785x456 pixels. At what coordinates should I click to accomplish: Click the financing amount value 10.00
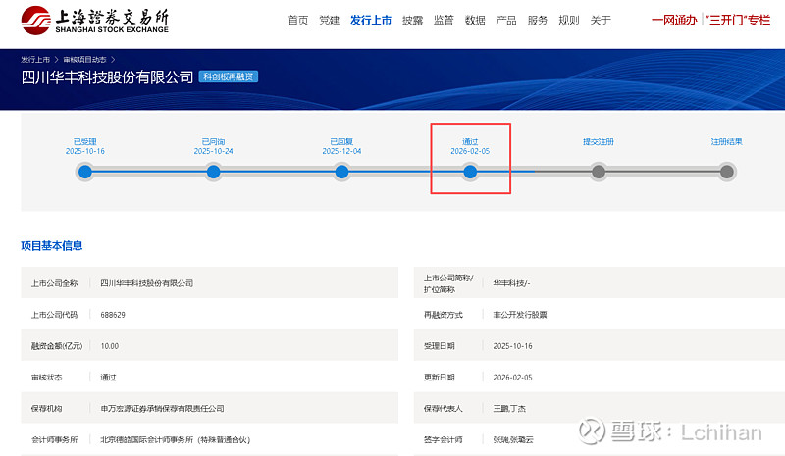[x=110, y=346]
